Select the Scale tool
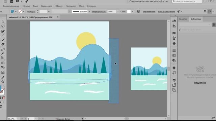The width and height of the screenshot is (216, 121). click(3, 49)
